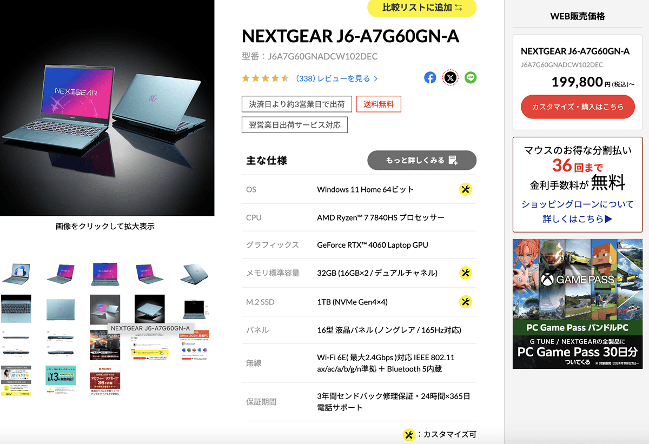Open the OS customize wrench icon

coord(466,189)
